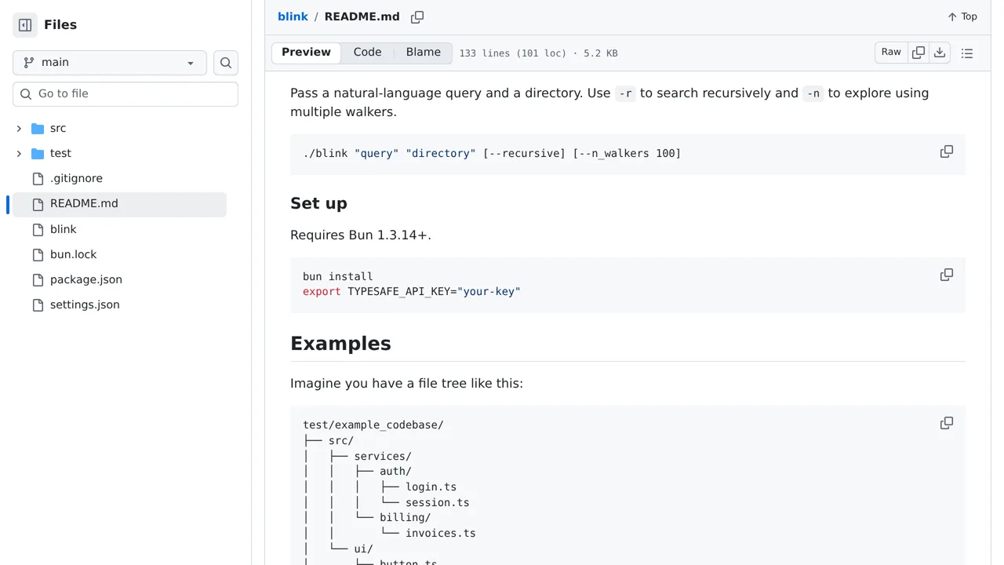Click the Examples heading
1004x565 pixels.
340,344
